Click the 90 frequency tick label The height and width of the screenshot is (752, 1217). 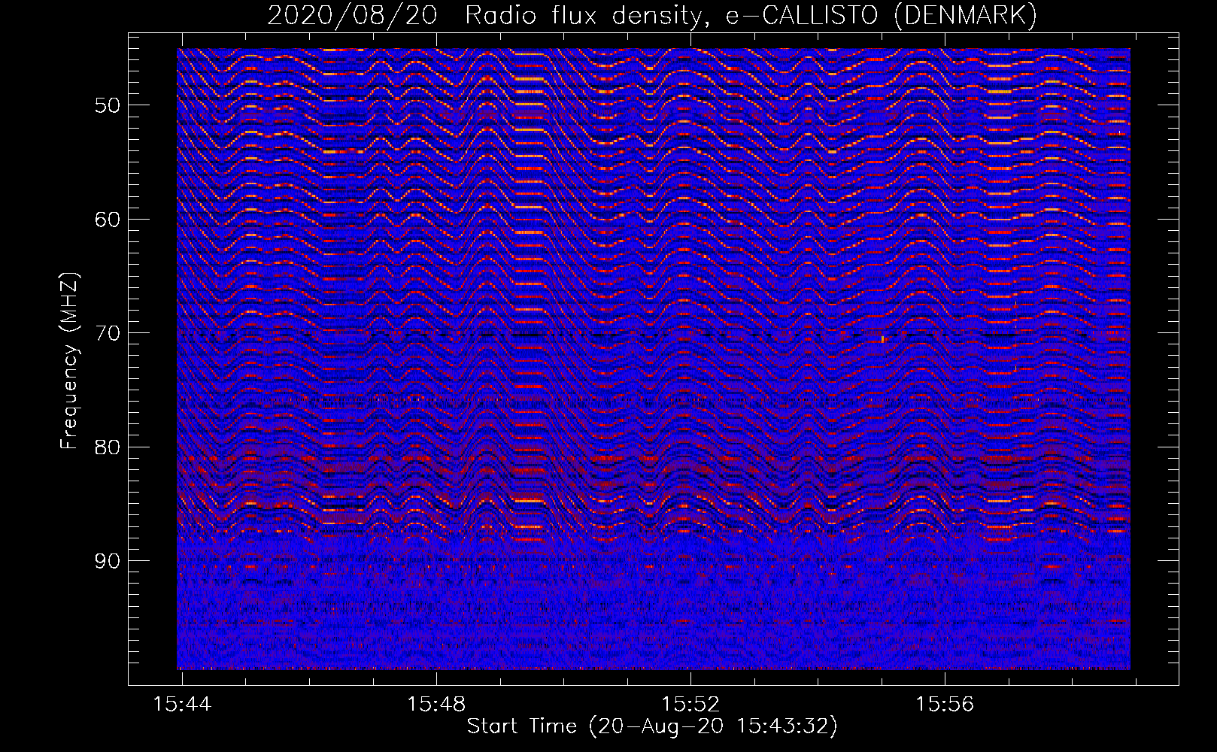(108, 561)
